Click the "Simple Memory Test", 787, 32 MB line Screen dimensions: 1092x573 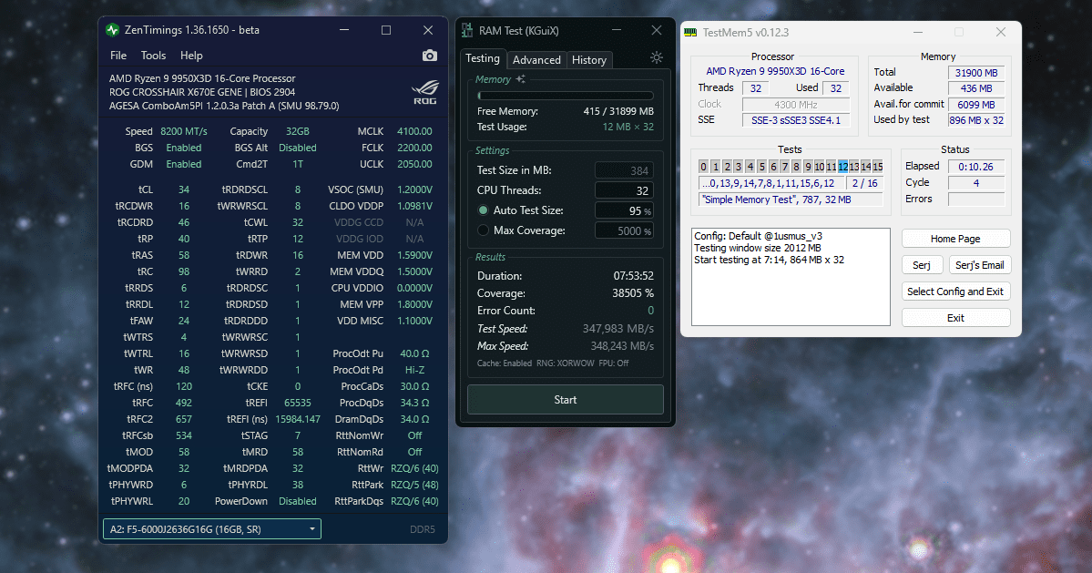point(791,200)
